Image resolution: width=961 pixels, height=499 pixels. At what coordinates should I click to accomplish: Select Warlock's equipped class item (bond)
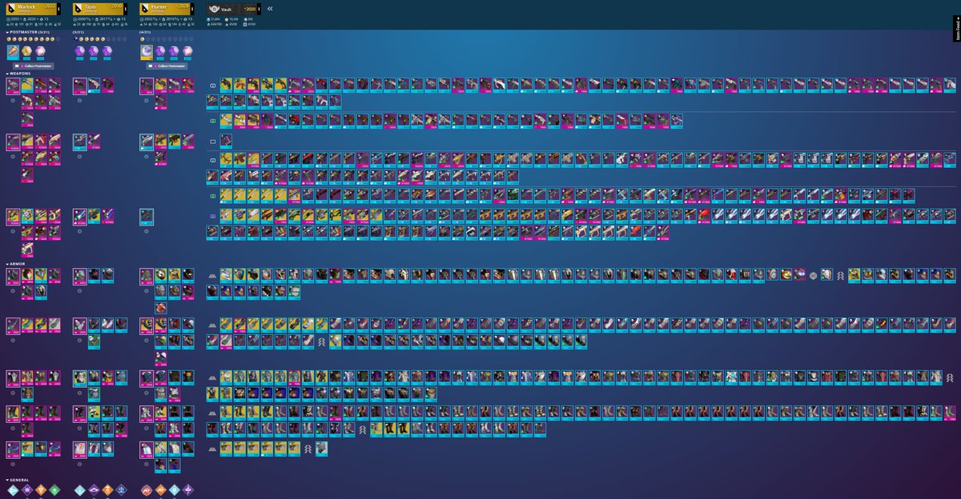13,449
